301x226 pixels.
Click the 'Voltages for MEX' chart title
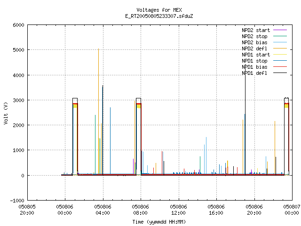pyautogui.click(x=159, y=10)
